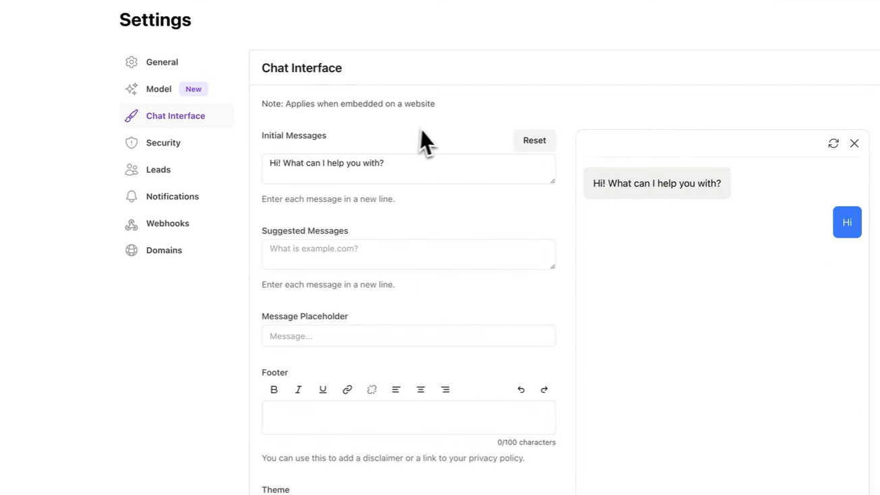Click the Message Placeholder label

click(x=305, y=316)
